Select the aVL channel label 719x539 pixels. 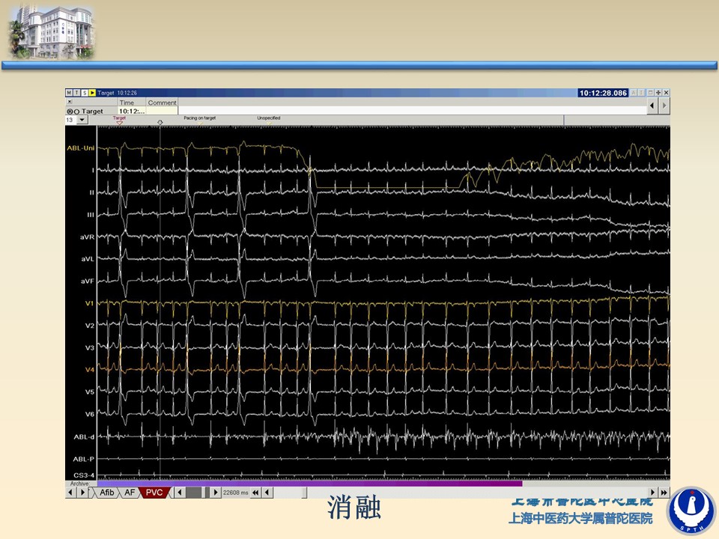[88, 259]
